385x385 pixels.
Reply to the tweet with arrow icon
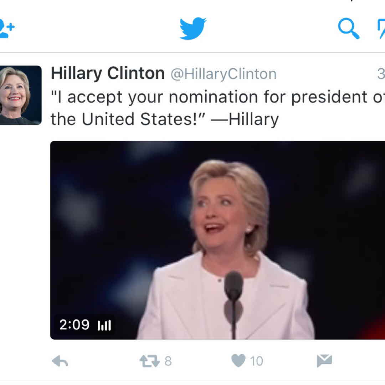[60, 361]
